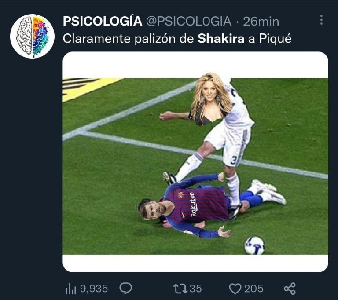Reply using the speech bubble icon
The height and width of the screenshot is (300, 338).
point(126,289)
